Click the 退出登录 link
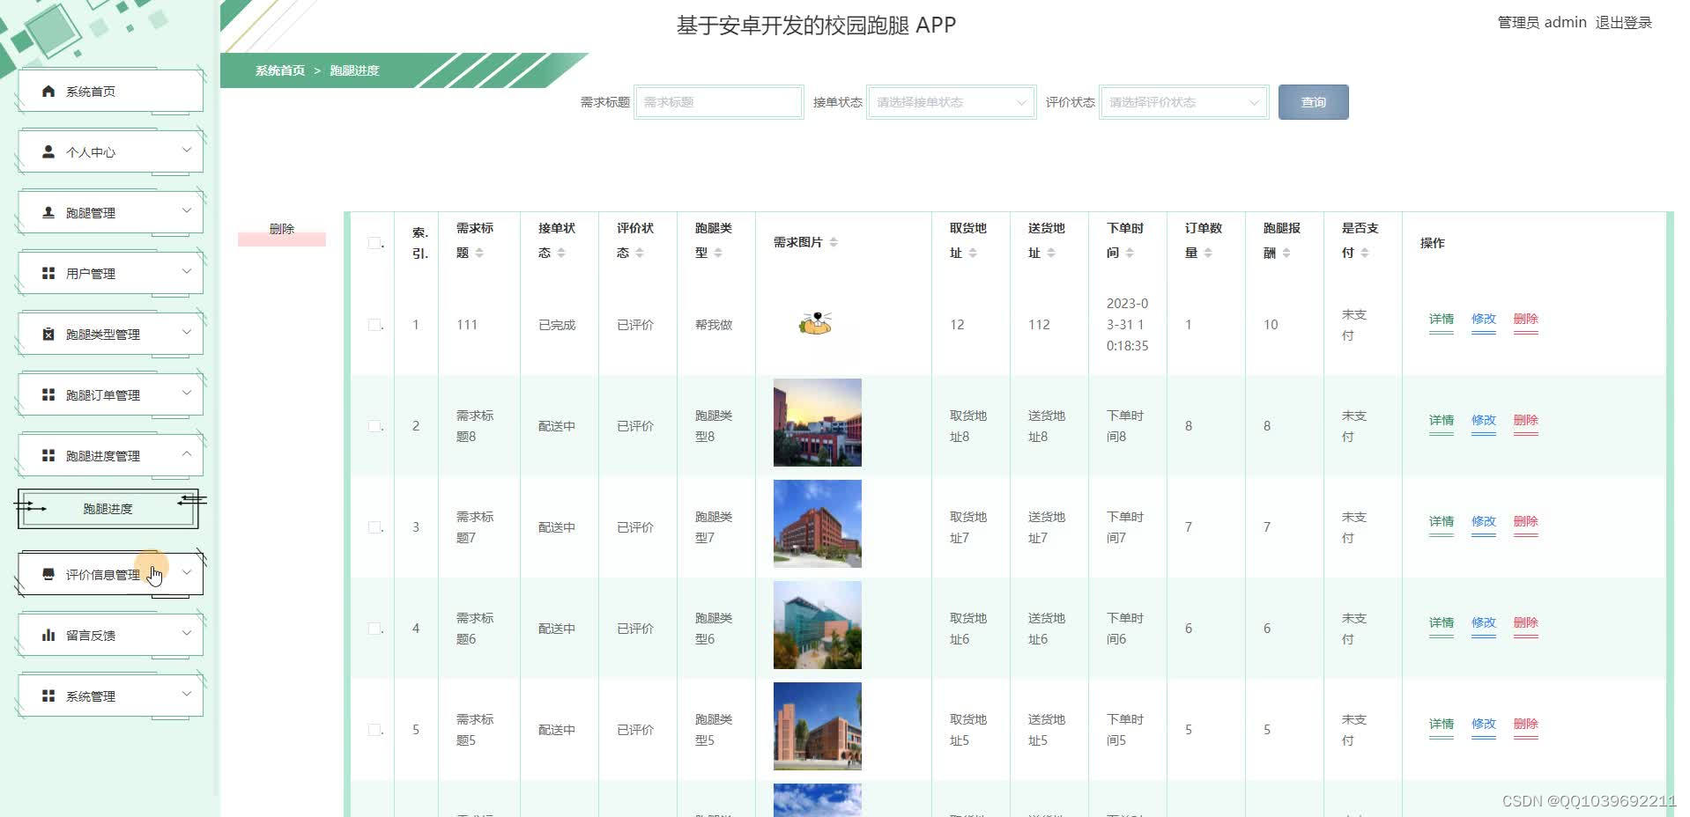 (1623, 23)
